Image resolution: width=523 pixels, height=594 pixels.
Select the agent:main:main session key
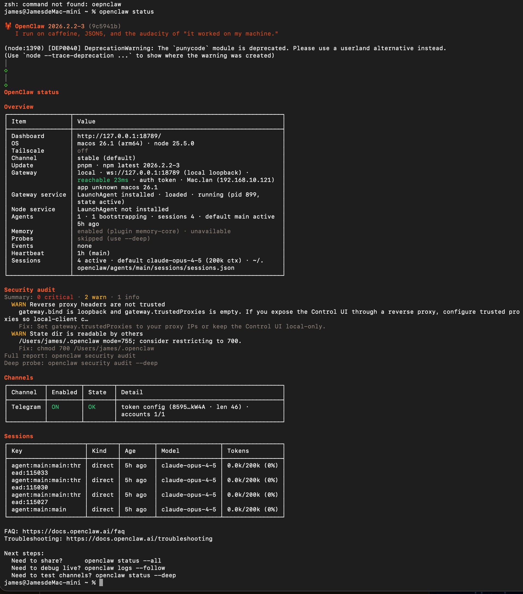[x=39, y=509]
